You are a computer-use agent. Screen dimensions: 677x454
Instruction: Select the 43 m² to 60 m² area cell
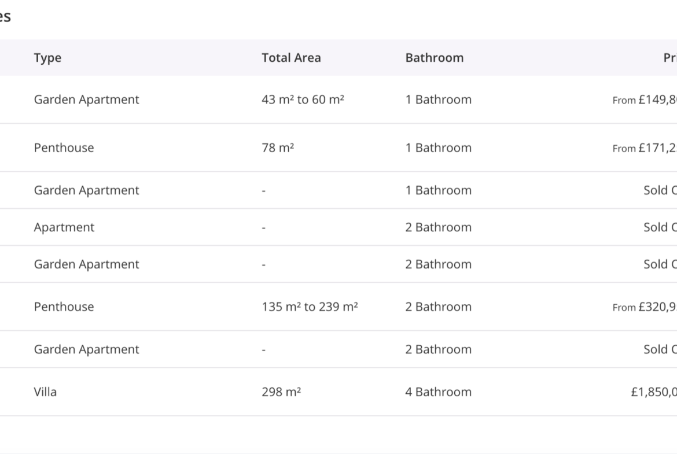[x=303, y=99]
